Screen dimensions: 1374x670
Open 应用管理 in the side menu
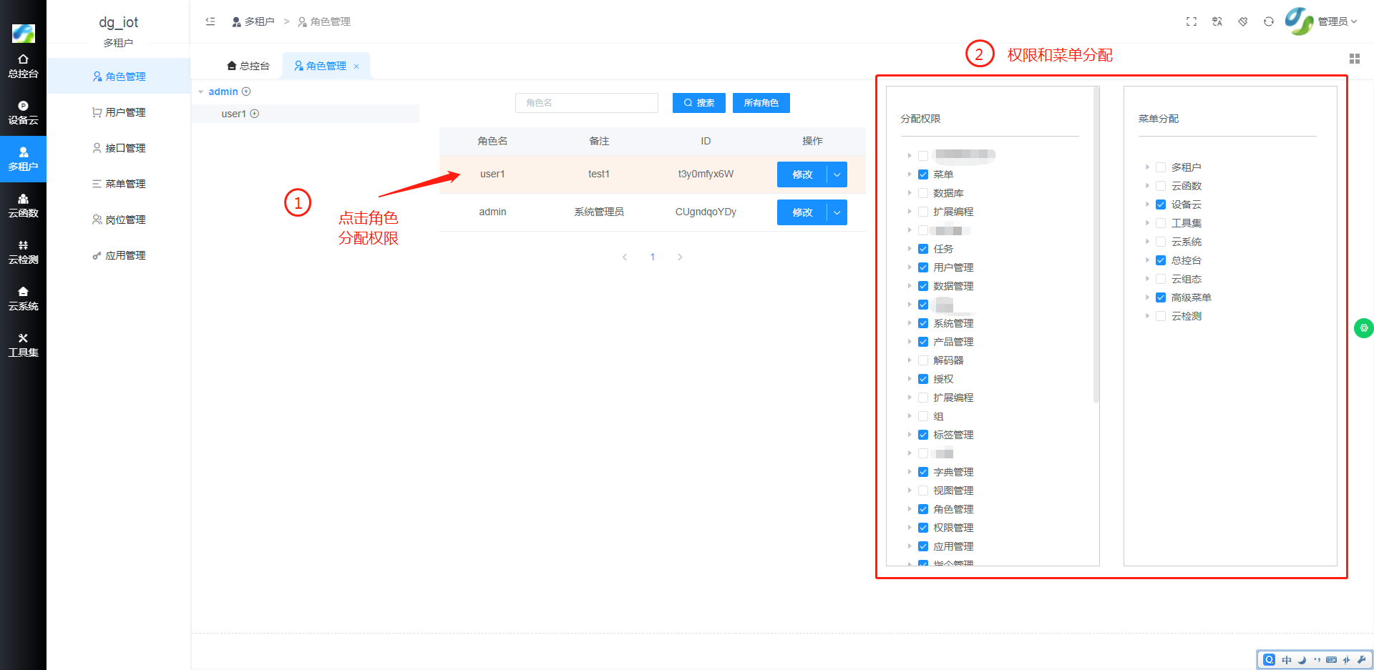click(x=119, y=255)
